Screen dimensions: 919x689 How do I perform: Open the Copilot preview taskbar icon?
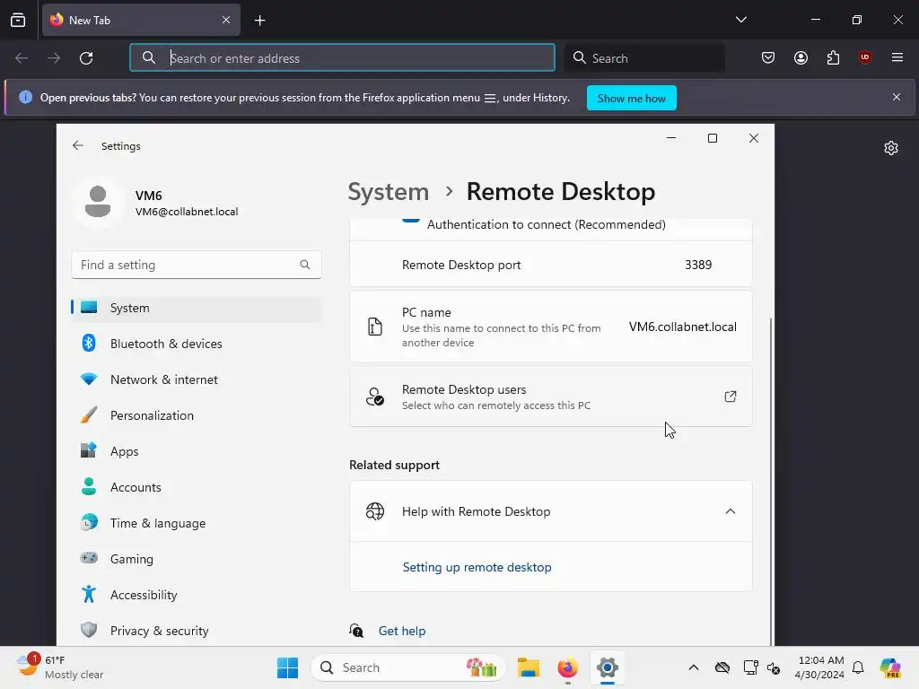pos(889,667)
